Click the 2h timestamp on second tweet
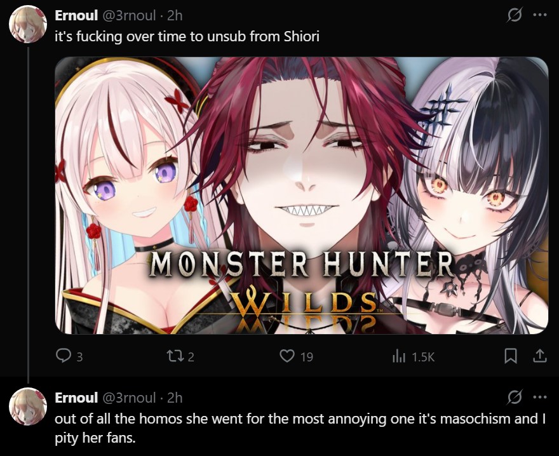The width and height of the screenshot is (559, 456). click(x=175, y=397)
